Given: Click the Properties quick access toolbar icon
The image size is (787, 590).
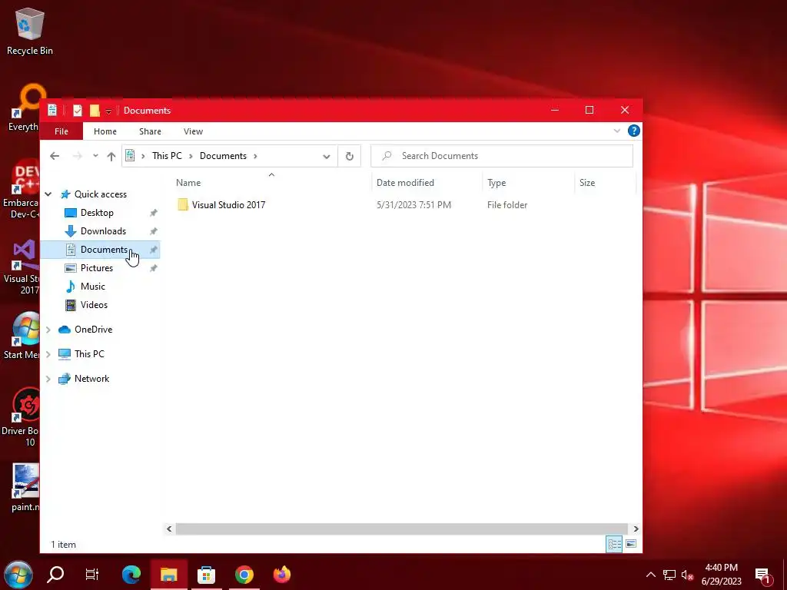Looking at the screenshot, I should coord(78,111).
